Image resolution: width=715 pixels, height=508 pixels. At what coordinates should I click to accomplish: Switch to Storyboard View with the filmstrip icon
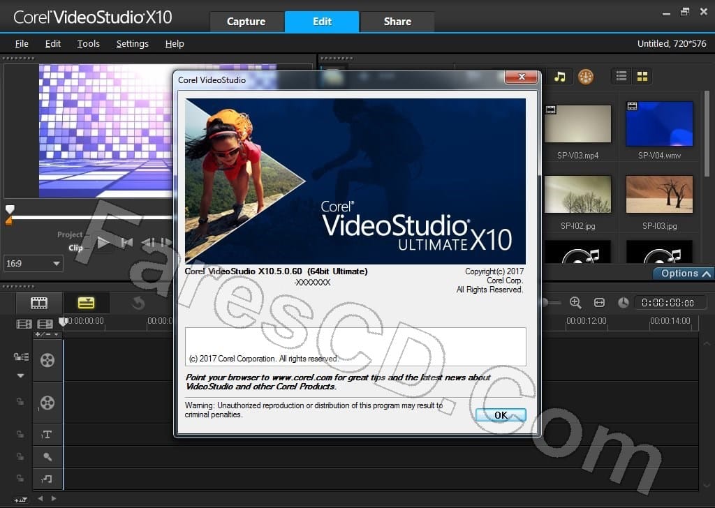[x=39, y=303]
